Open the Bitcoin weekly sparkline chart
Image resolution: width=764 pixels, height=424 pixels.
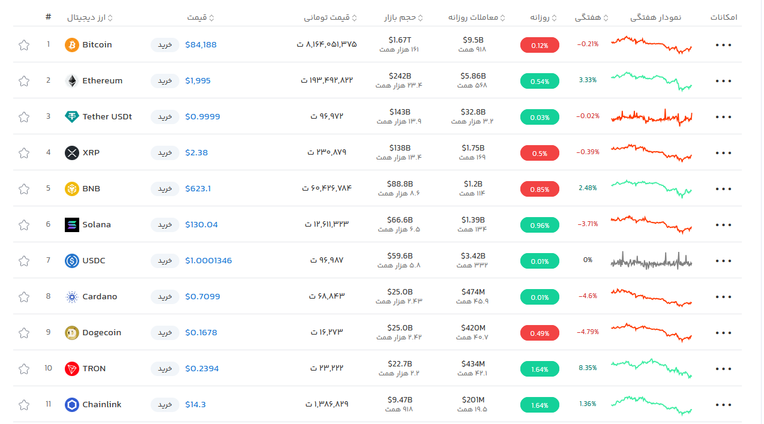[651, 45]
